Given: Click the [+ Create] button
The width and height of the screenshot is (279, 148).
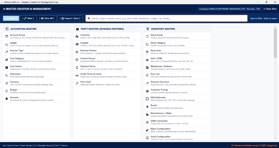Looking at the screenshot, I should (x=11, y=18).
